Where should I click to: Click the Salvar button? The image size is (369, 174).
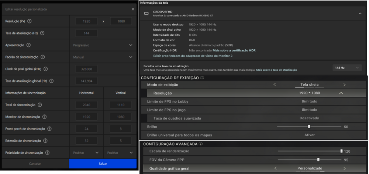click(103, 163)
